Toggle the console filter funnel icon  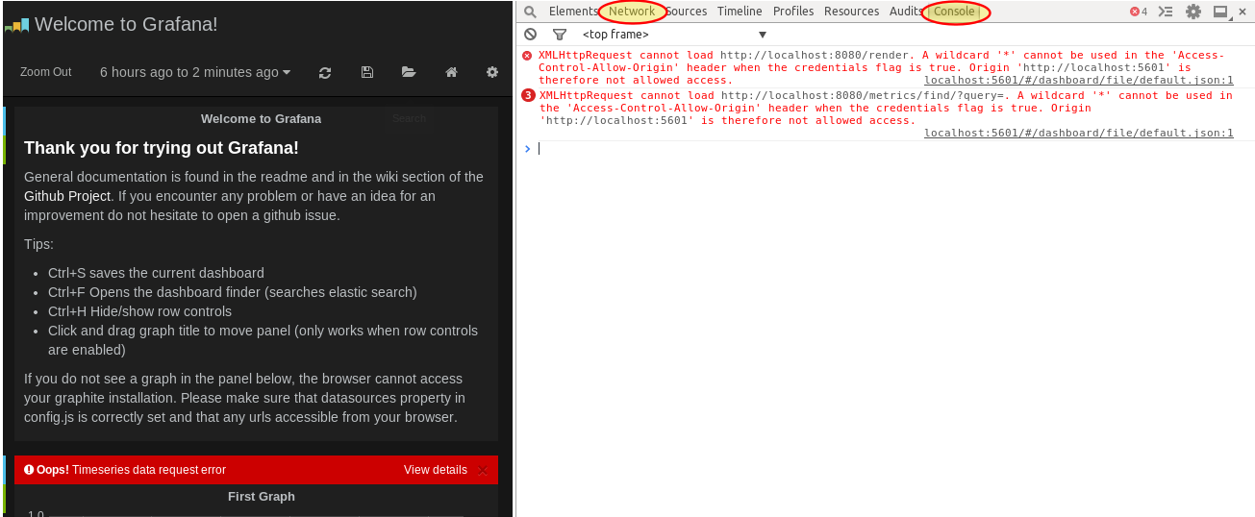click(x=560, y=34)
